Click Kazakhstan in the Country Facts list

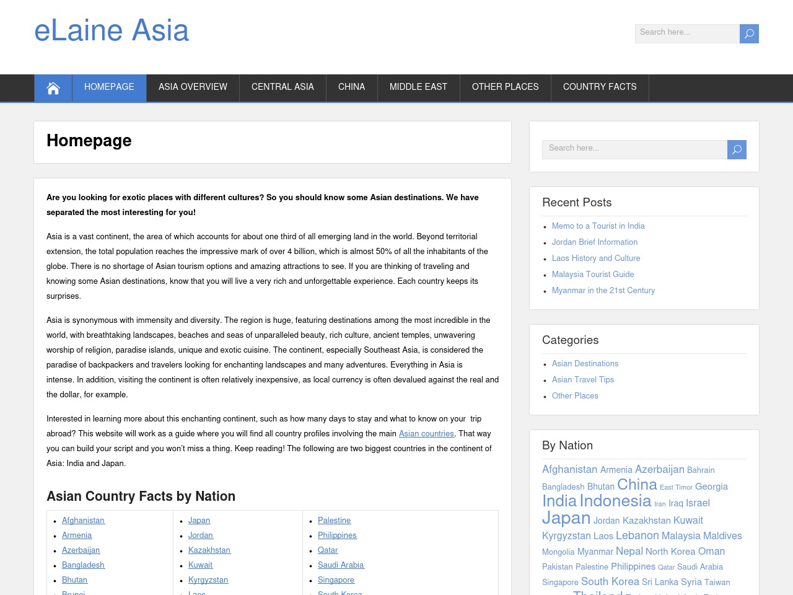coord(209,550)
